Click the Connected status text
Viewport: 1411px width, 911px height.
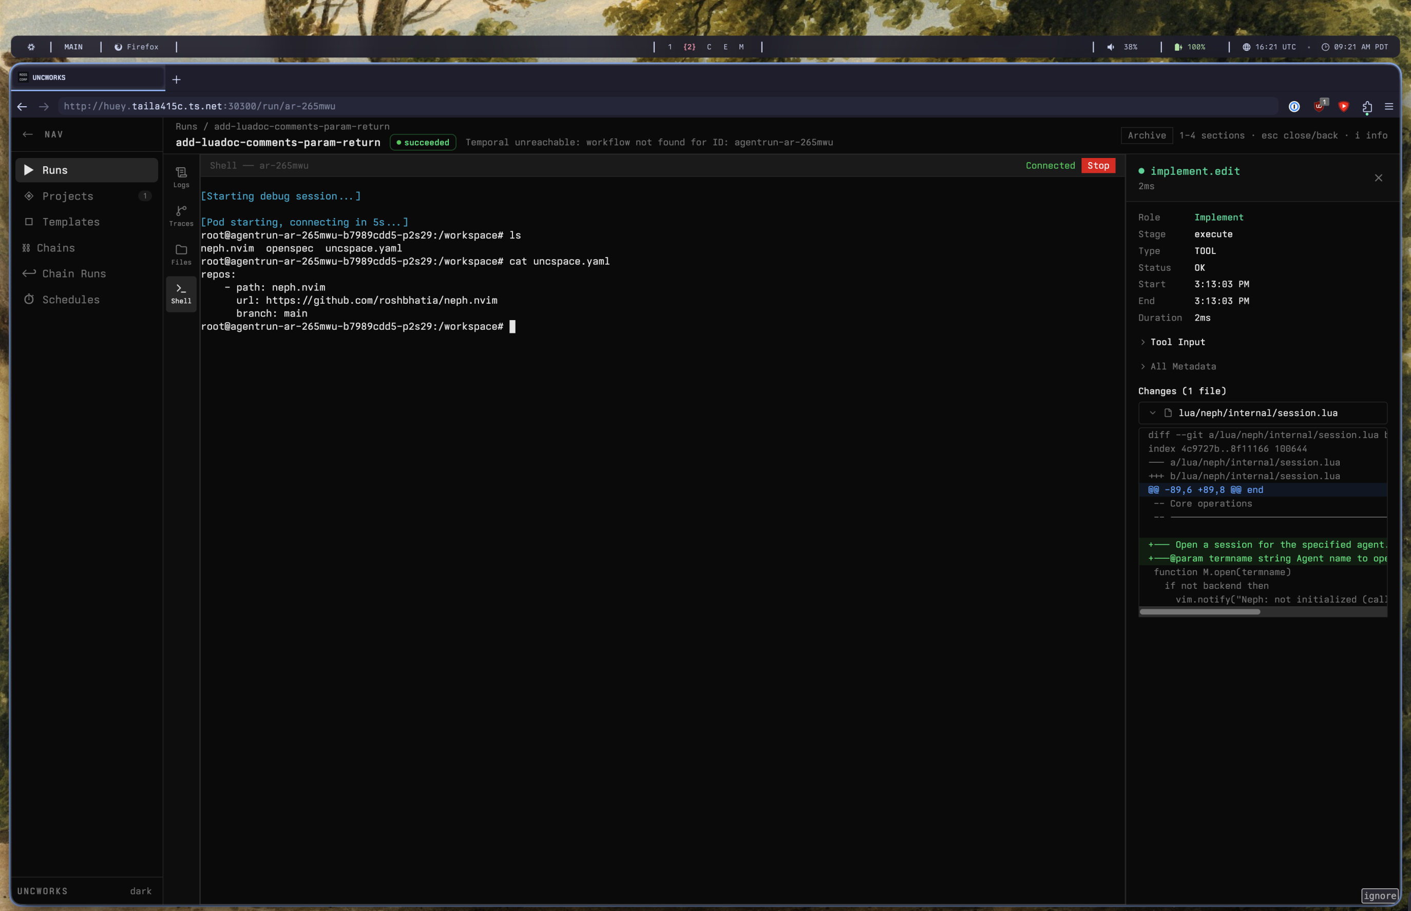click(1050, 166)
